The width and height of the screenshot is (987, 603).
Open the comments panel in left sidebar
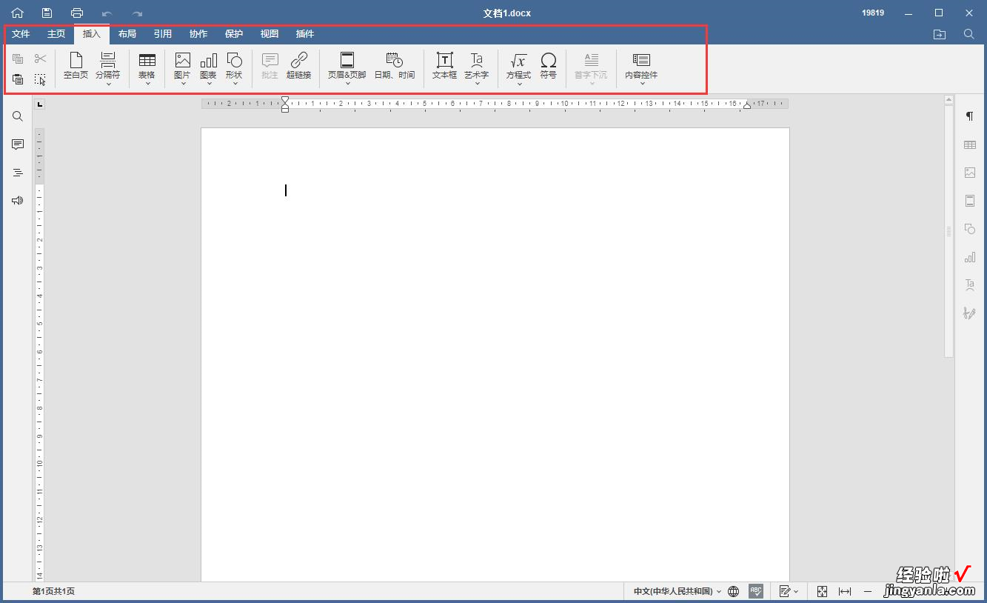pyautogui.click(x=18, y=144)
